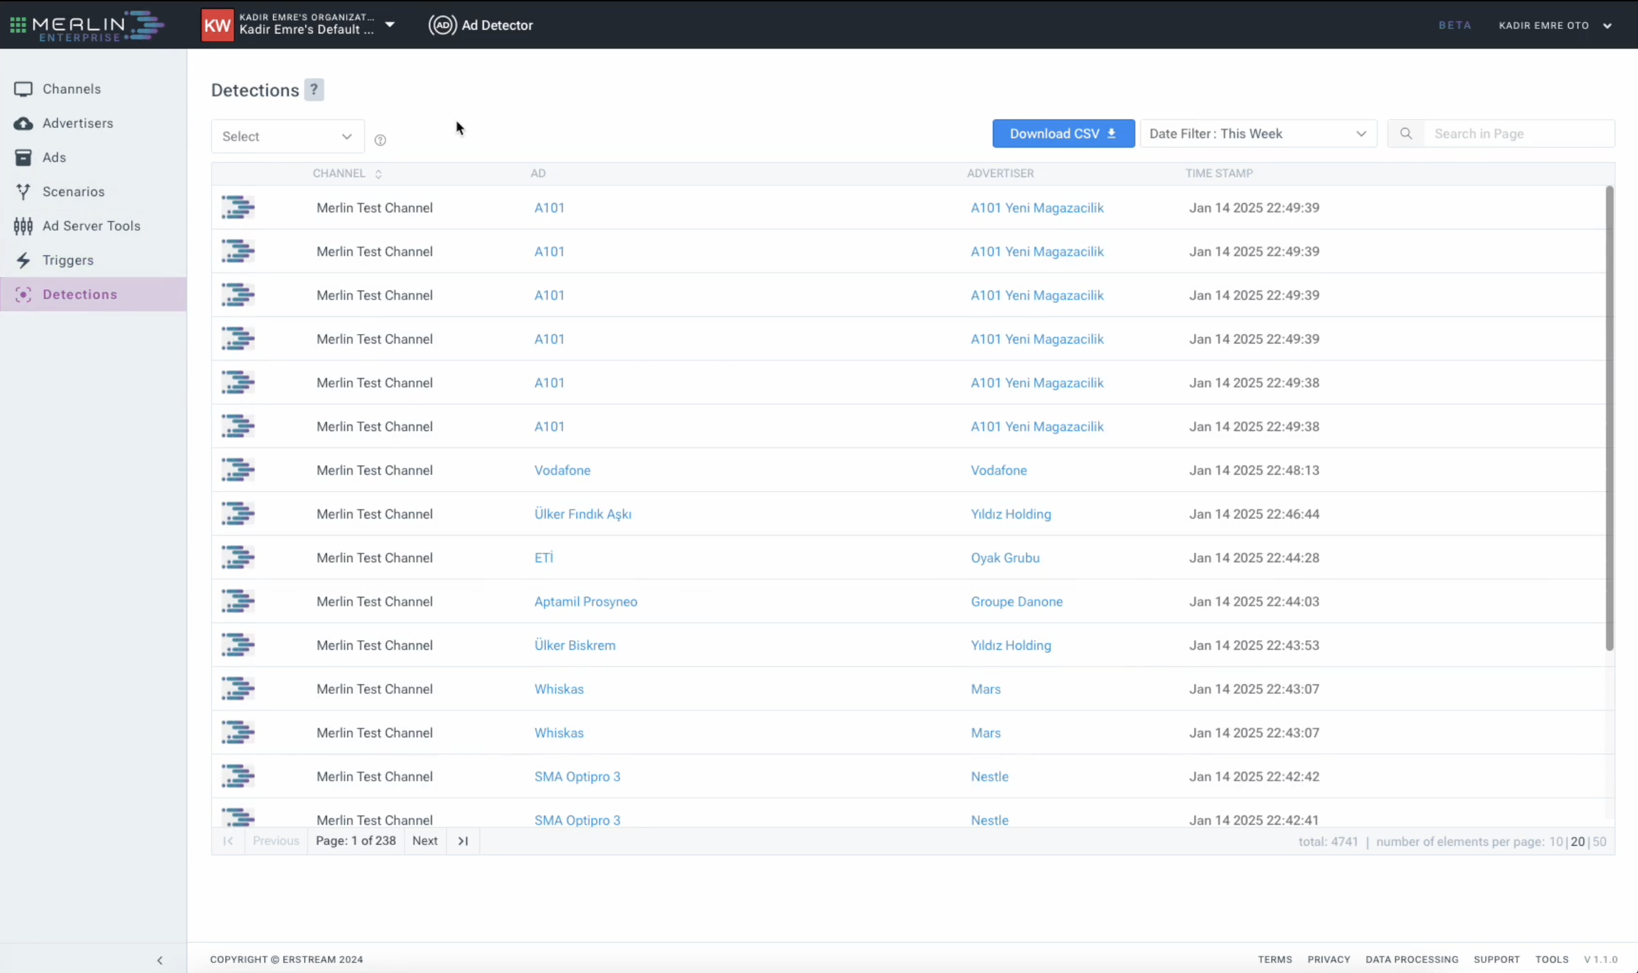Click timestamp Jan 14 2025 22:48:13
This screenshot has width=1638, height=973.
pos(1254,470)
